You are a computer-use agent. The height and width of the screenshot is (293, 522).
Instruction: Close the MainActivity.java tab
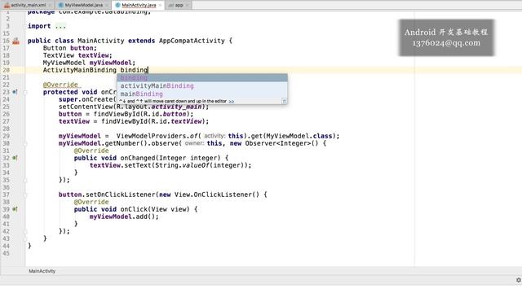(x=160, y=6)
